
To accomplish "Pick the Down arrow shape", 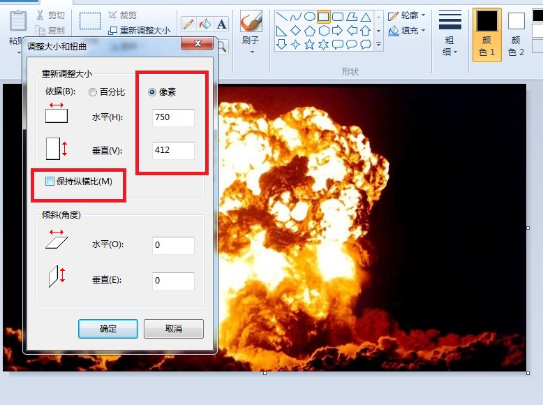I will tap(281, 45).
